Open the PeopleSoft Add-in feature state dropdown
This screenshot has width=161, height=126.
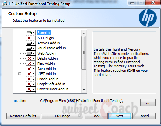pos(31,84)
